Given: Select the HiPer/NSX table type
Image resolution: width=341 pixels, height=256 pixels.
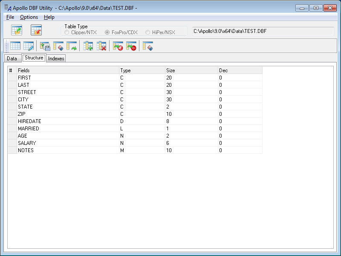Looking at the screenshot, I should (x=160, y=32).
